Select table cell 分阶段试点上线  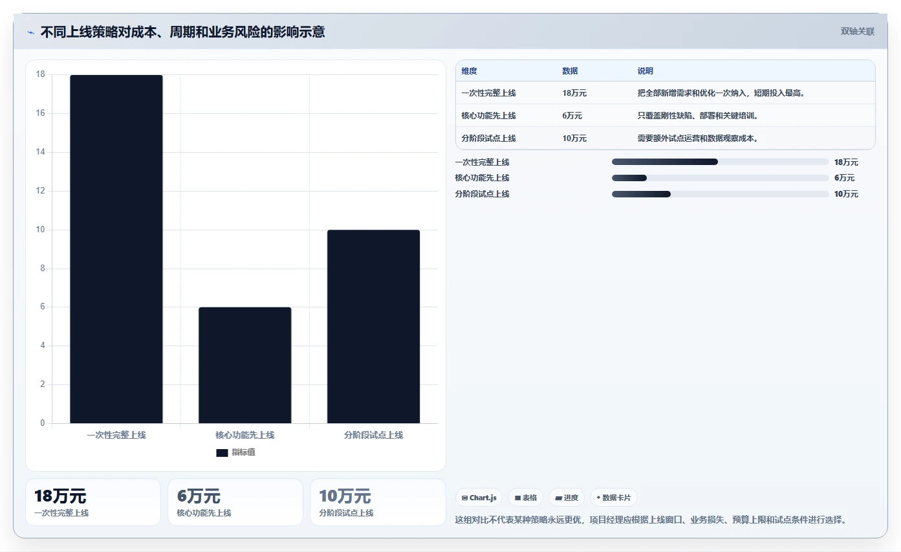(488, 138)
